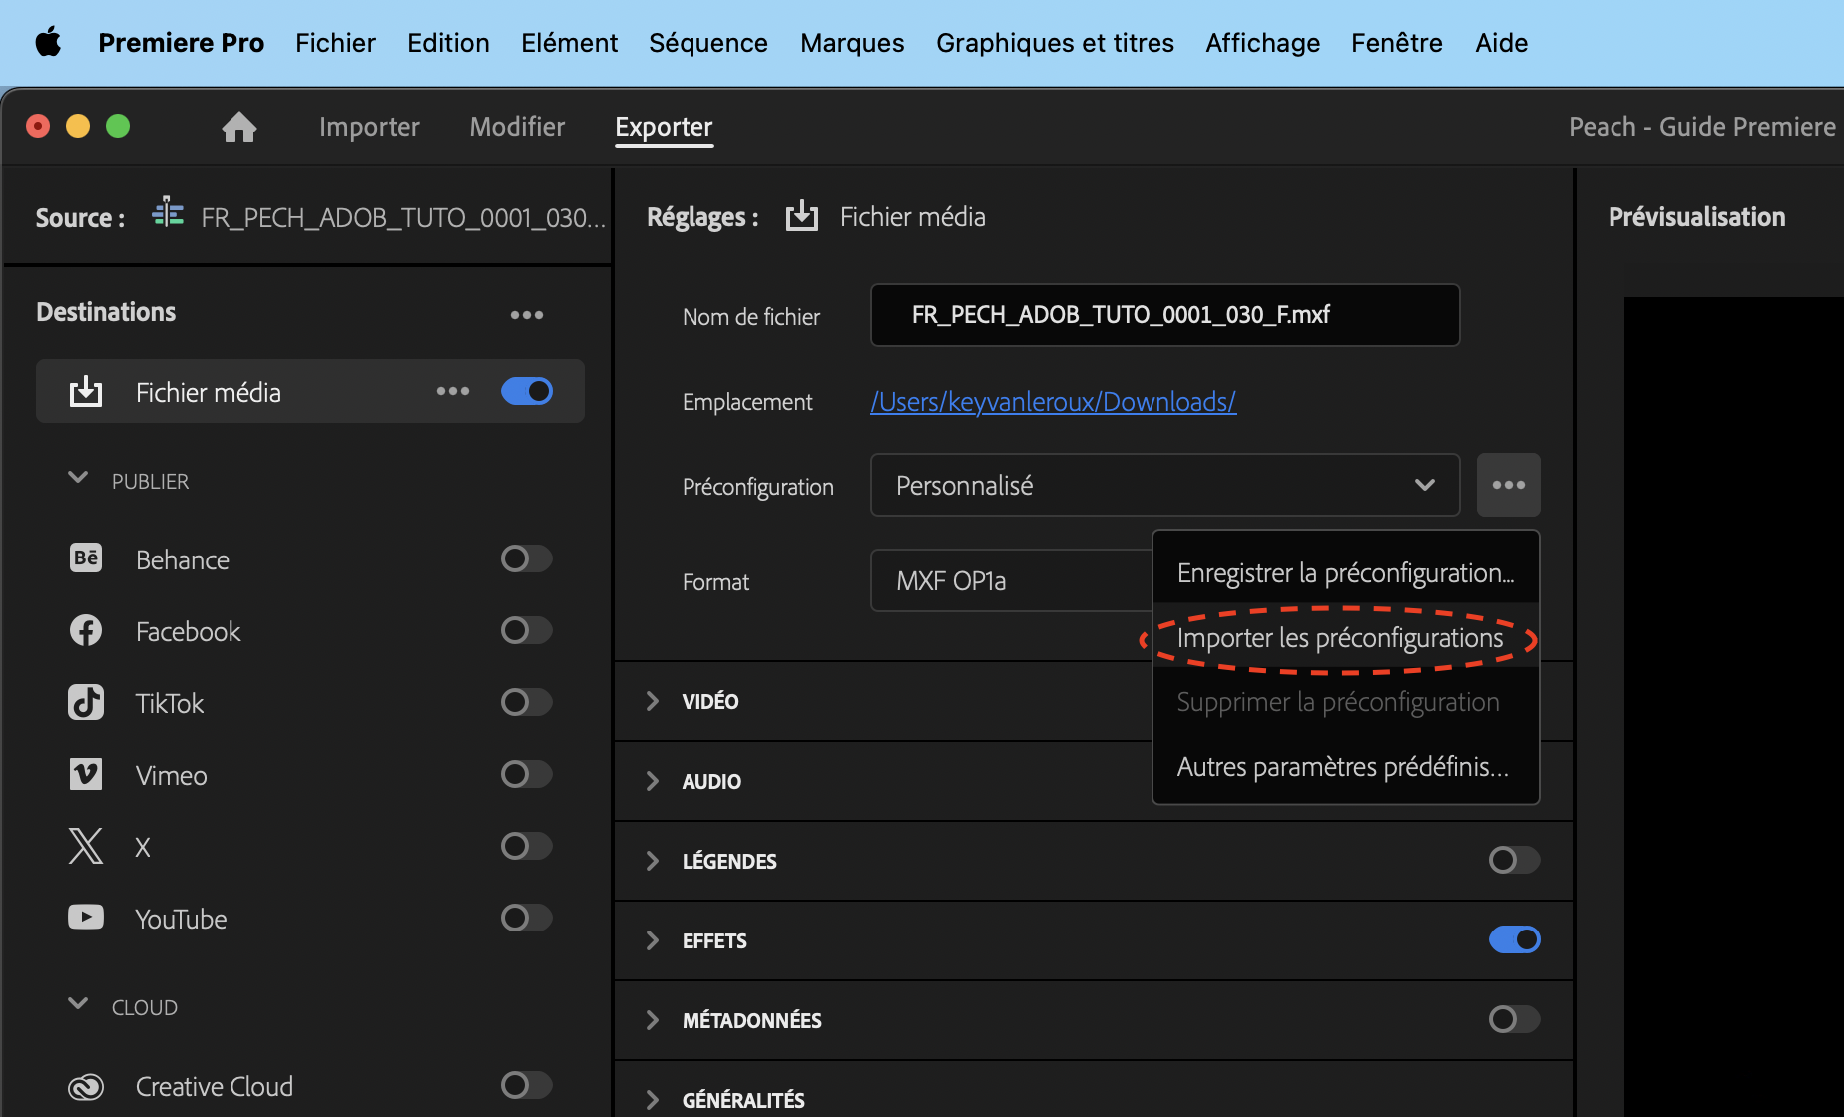Click the Behance icon in Publier list

click(x=86, y=558)
